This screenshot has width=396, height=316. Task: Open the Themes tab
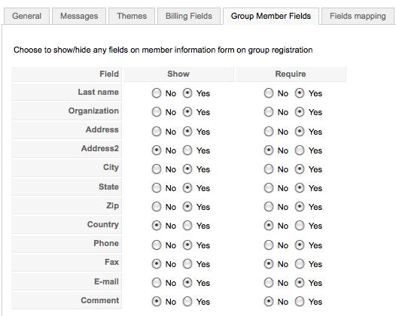(x=132, y=16)
